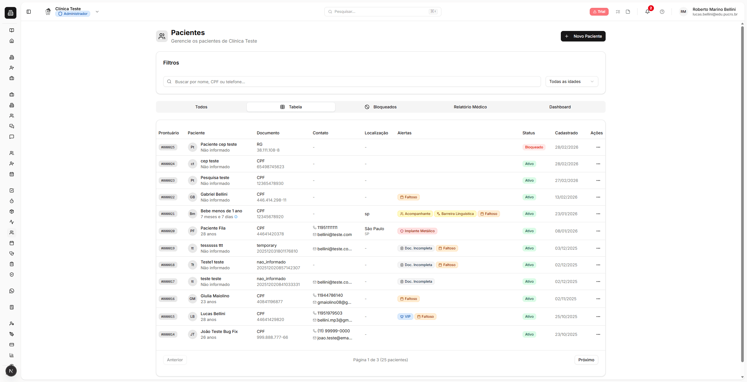
Task: Toggle the sidebar panel collapse button
Action: 29,12
